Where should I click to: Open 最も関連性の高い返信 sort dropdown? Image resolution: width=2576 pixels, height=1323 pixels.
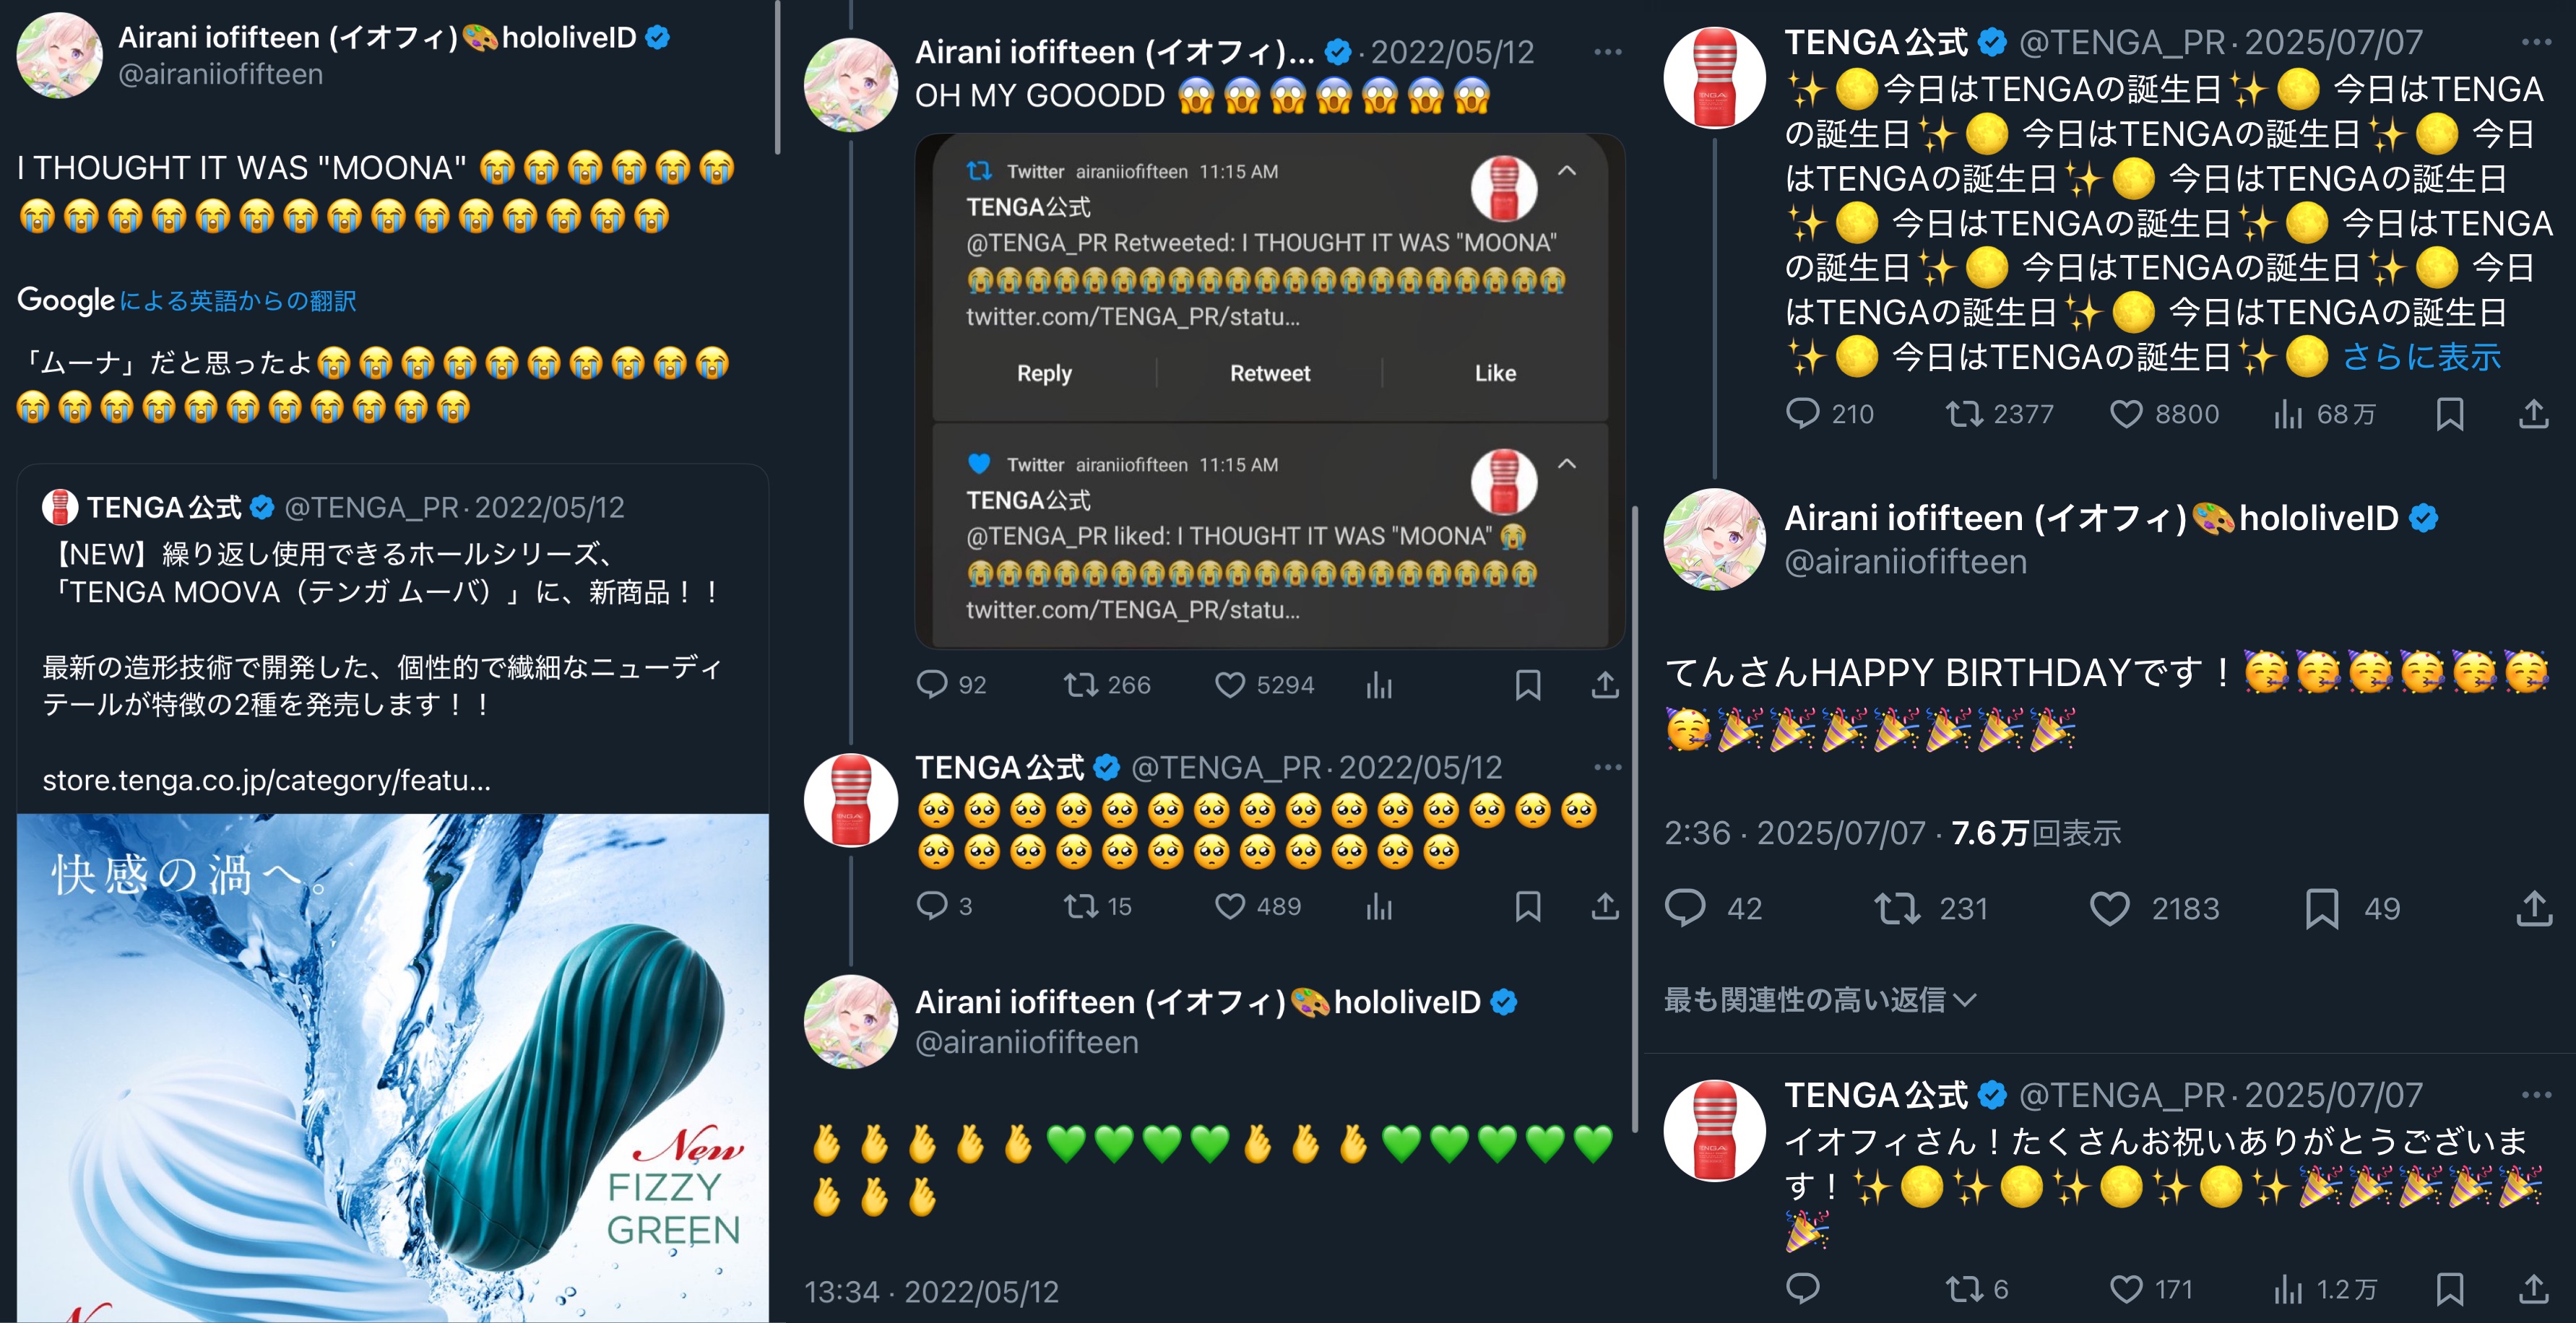click(x=1820, y=999)
